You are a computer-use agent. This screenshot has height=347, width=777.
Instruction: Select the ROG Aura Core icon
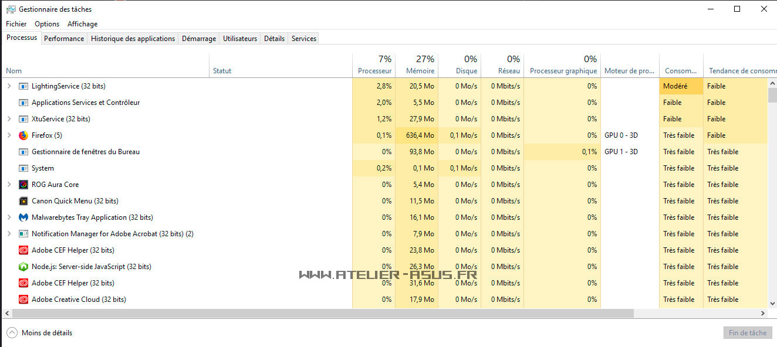click(x=23, y=185)
